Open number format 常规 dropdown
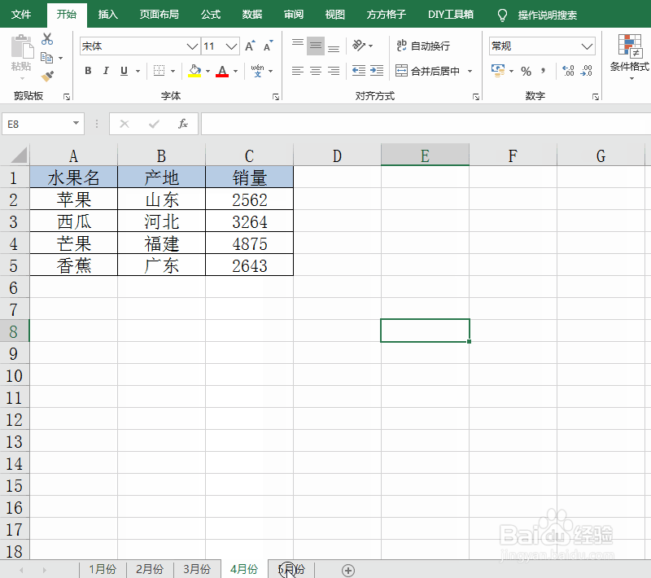This screenshot has height=578, width=651. 587,46
